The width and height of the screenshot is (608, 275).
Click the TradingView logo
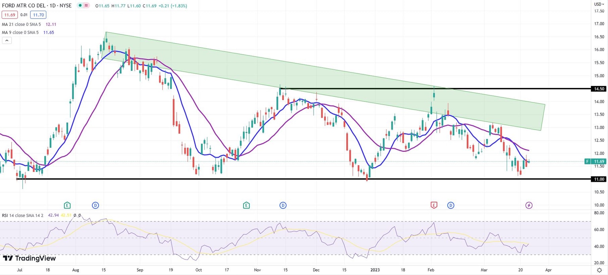30,258
